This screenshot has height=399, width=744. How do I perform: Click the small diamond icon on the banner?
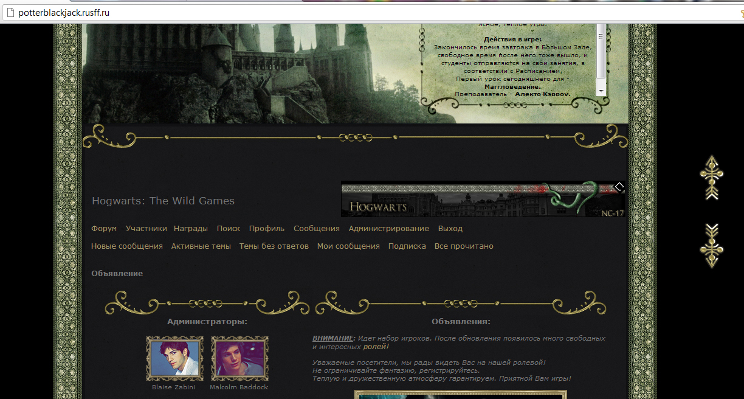[619, 187]
